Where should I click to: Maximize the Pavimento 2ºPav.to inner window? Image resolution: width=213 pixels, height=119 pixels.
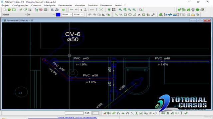[x=200, y=20]
